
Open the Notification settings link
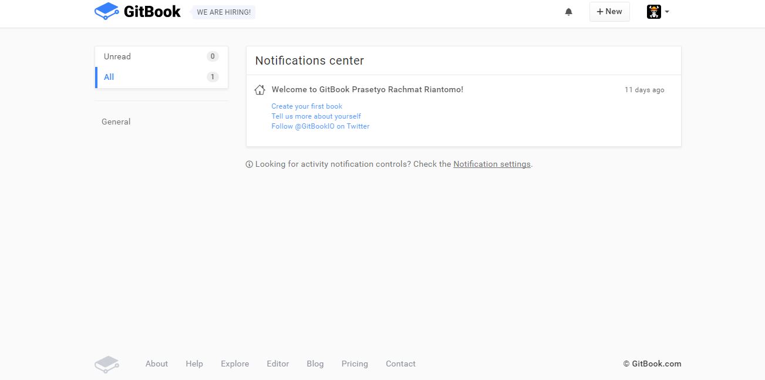pos(491,164)
